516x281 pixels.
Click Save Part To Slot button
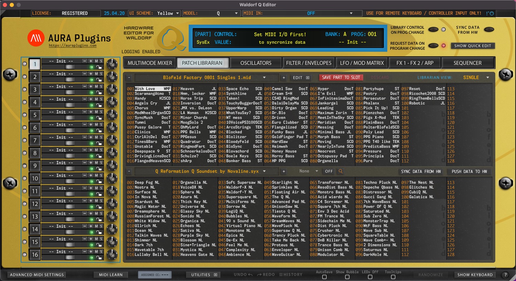pos(341,78)
